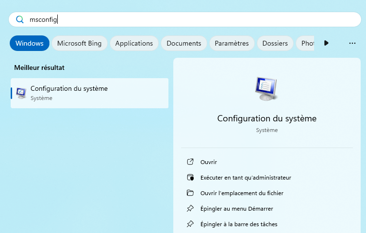The width and height of the screenshot is (366, 233).
Task: Switch to the Applications filter
Action: pyautogui.click(x=134, y=43)
